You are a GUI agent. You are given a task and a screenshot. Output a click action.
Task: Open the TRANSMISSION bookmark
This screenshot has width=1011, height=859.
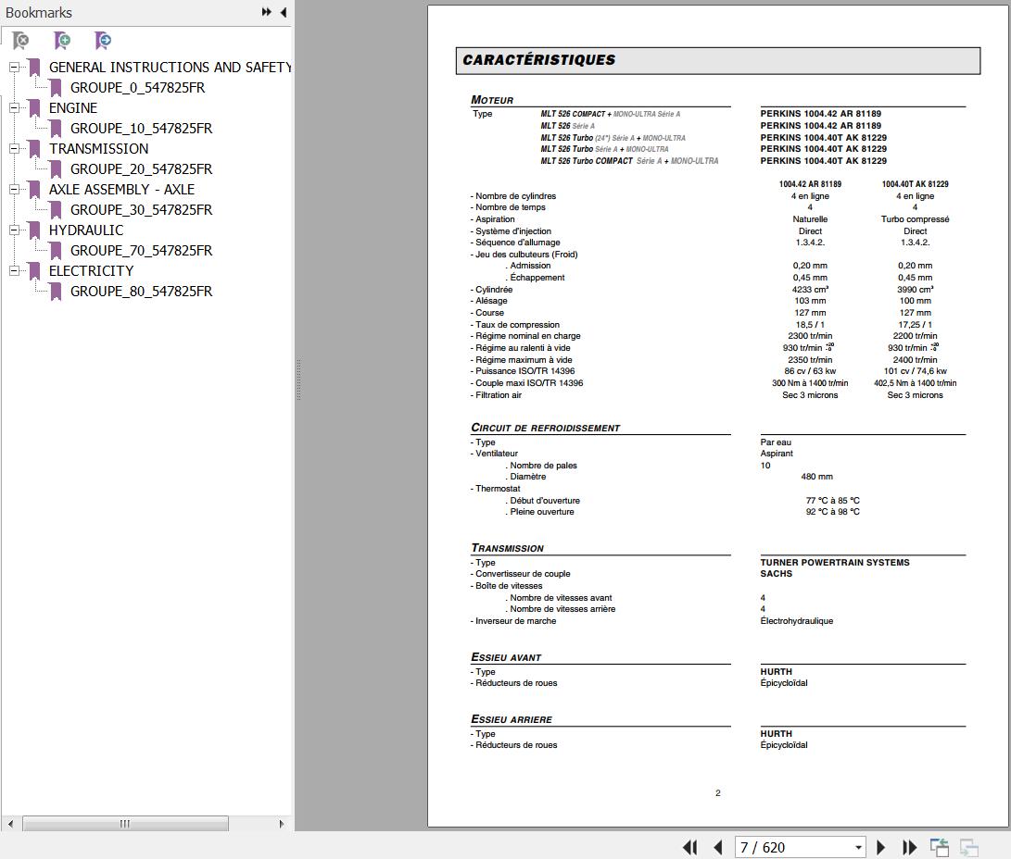[98, 149]
